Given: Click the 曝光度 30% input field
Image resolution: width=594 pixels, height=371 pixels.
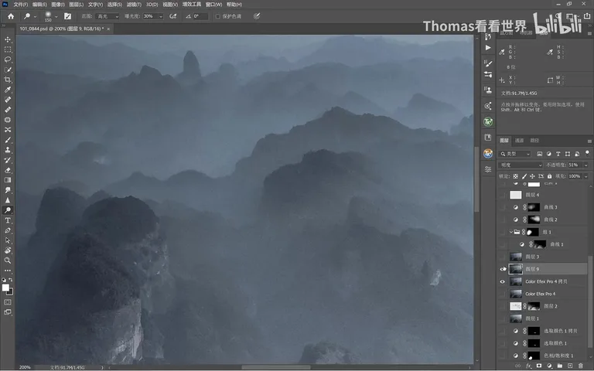Looking at the screenshot, I should pos(150,16).
